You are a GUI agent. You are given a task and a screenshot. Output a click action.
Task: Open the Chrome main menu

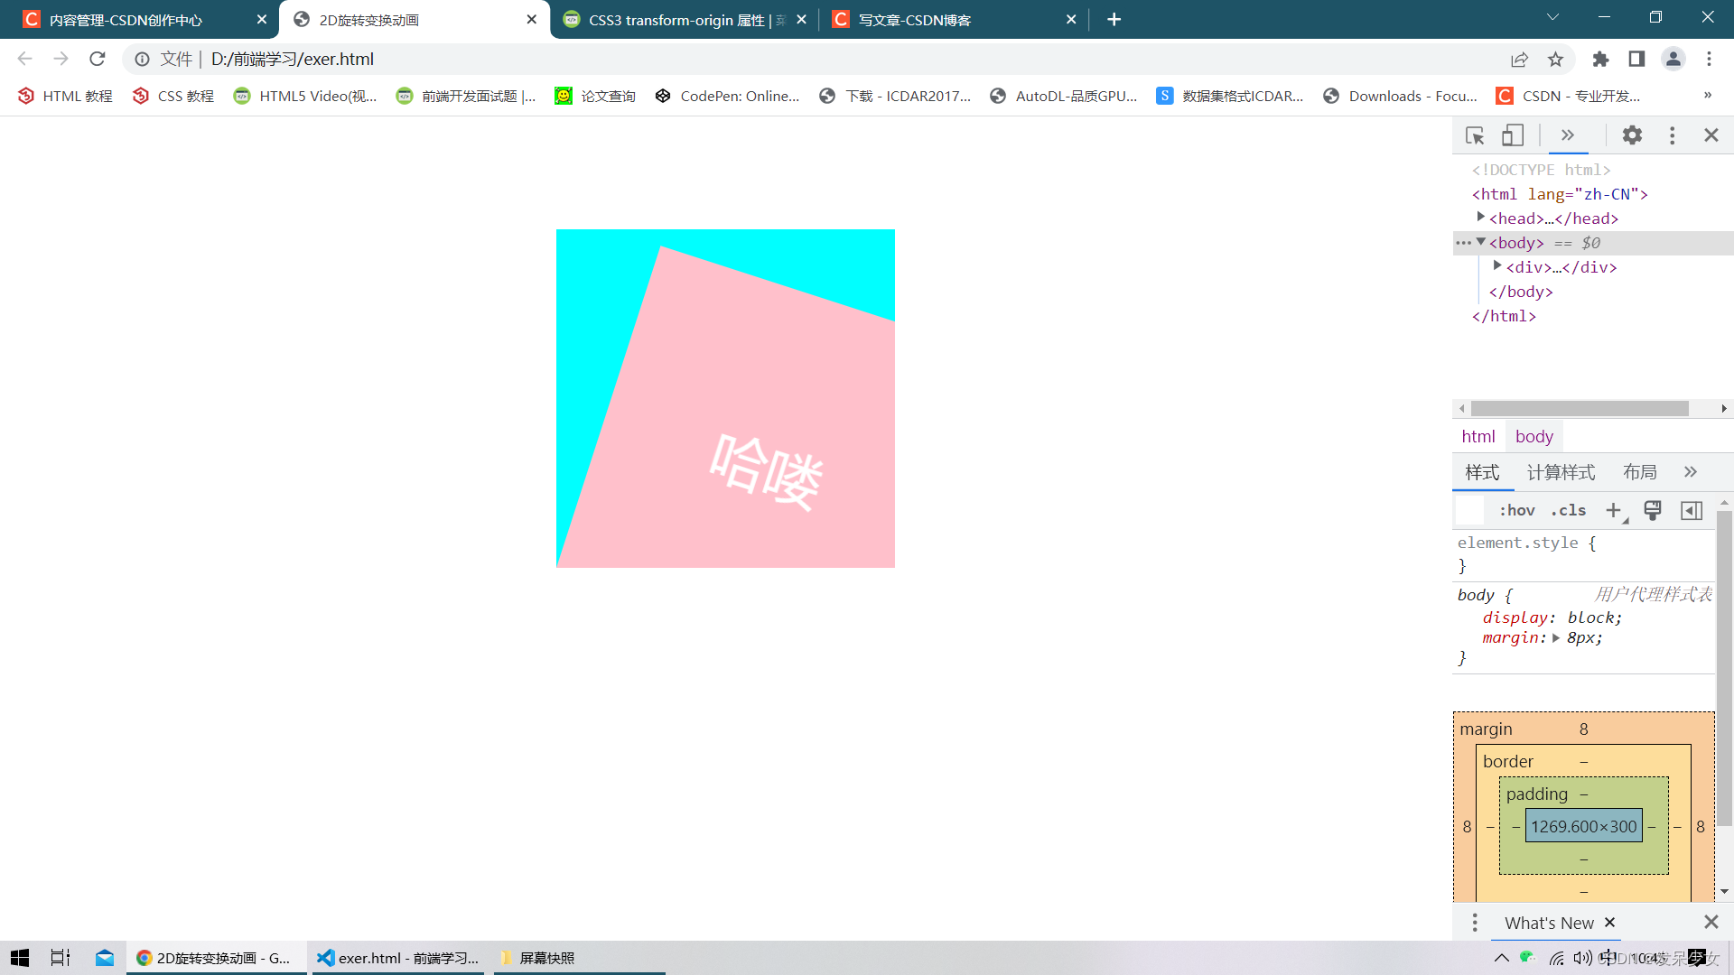click(1710, 59)
